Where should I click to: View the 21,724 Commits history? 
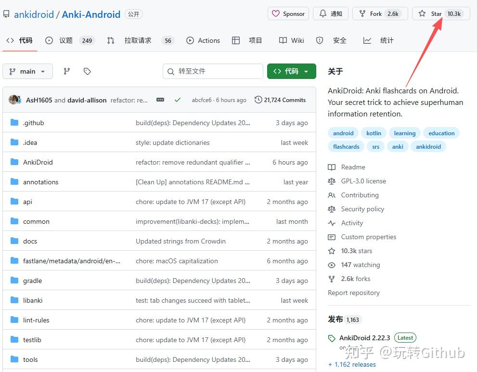280,100
